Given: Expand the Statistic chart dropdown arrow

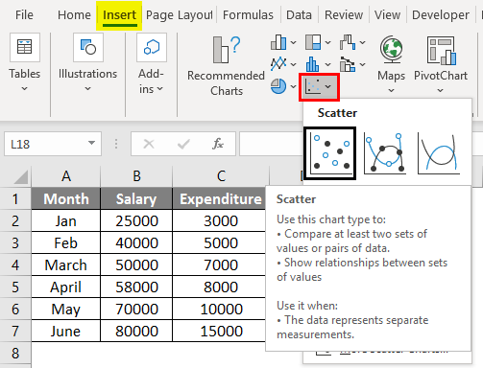Looking at the screenshot, I should 327,64.
